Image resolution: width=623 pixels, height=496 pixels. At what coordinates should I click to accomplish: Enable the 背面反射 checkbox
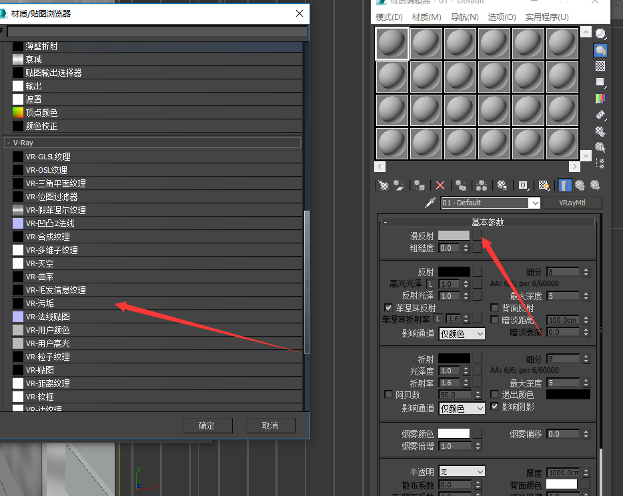pyautogui.click(x=495, y=307)
